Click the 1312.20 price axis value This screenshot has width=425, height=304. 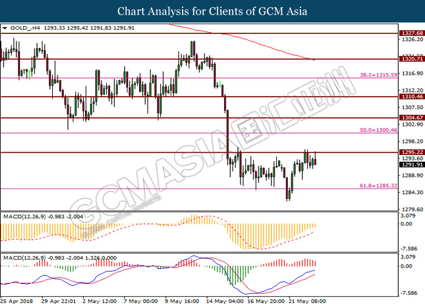[412, 90]
